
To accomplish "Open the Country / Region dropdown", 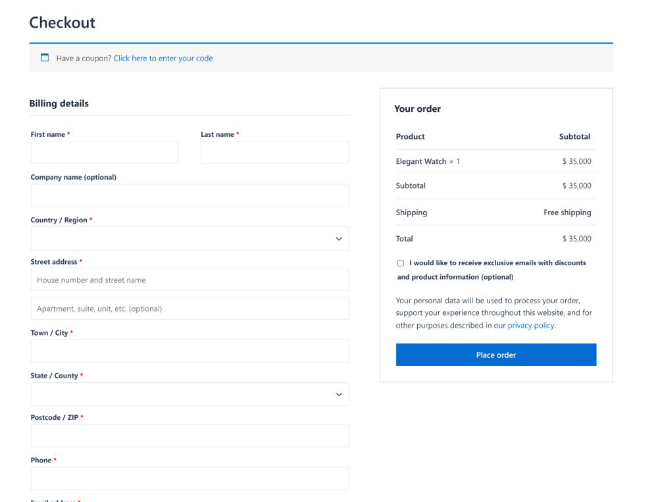I will pyautogui.click(x=190, y=238).
